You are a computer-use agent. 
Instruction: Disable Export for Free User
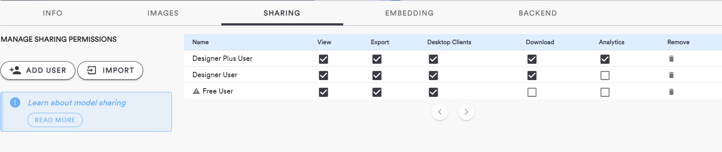point(377,92)
